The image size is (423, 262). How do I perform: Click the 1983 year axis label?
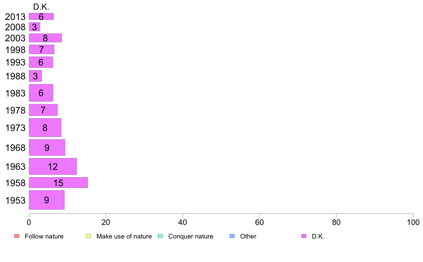(15, 93)
